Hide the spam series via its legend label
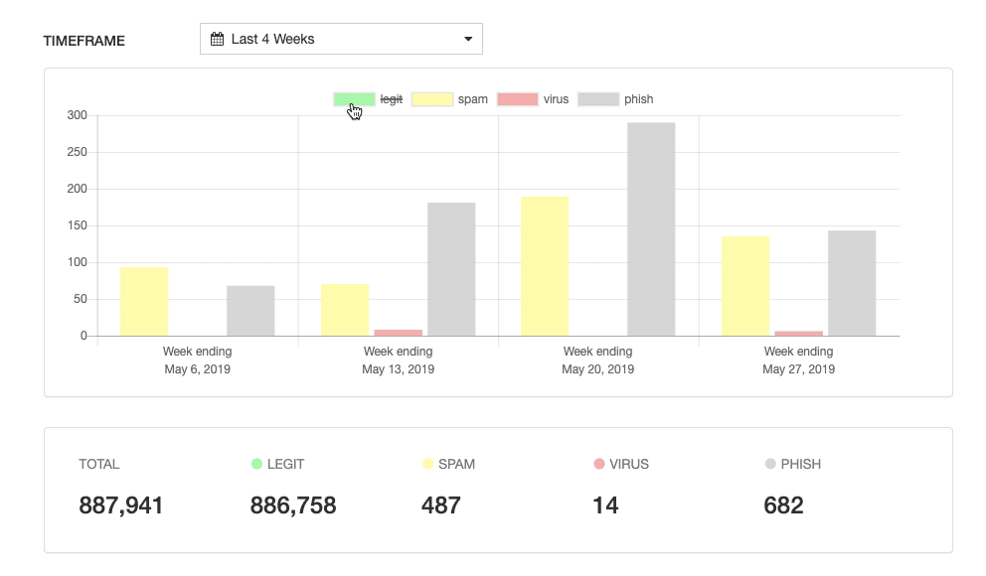This screenshot has height=576, width=986. click(473, 99)
